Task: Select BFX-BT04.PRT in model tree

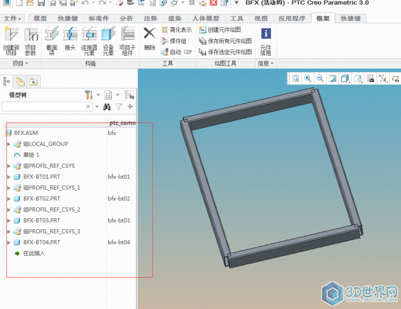Action: pyautogui.click(x=42, y=242)
